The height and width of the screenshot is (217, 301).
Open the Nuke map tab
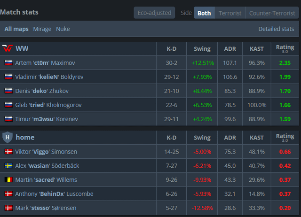[x=63, y=29]
